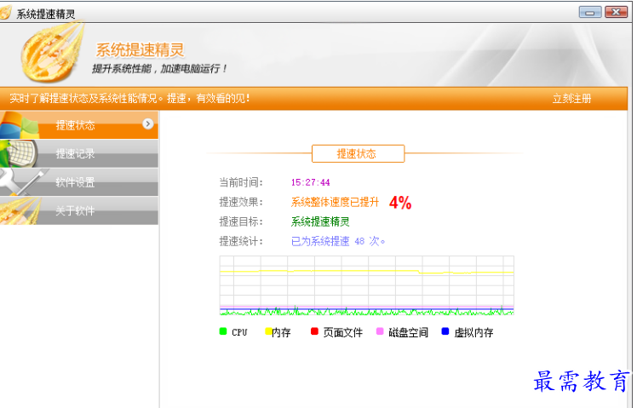The width and height of the screenshot is (637, 408).
Task: Click the 磁盘空间 legend label
Action: [x=408, y=332]
